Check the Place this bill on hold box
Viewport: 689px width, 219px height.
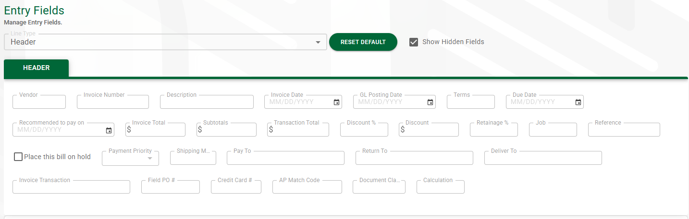pyautogui.click(x=18, y=157)
